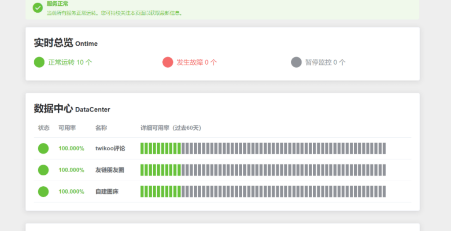Select the twikoo评论 service name
The height and width of the screenshot is (231, 451).
point(110,148)
